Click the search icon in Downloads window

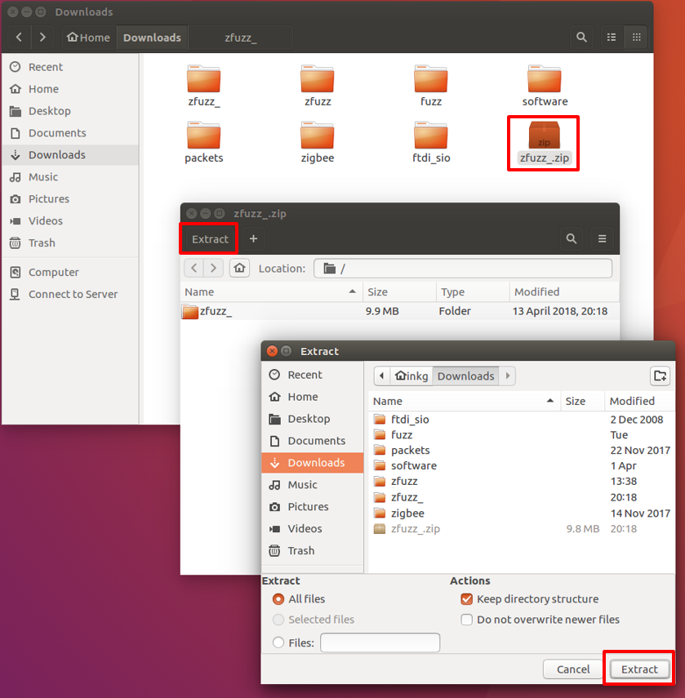[x=581, y=37]
